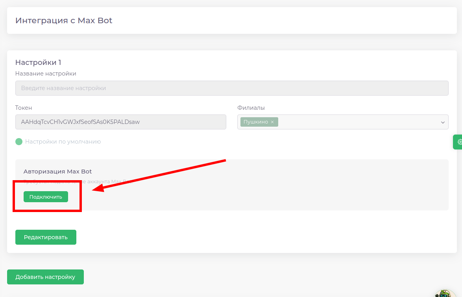This screenshot has width=462, height=297.
Task: Open the robot chat assistant icon
Action: (445, 293)
